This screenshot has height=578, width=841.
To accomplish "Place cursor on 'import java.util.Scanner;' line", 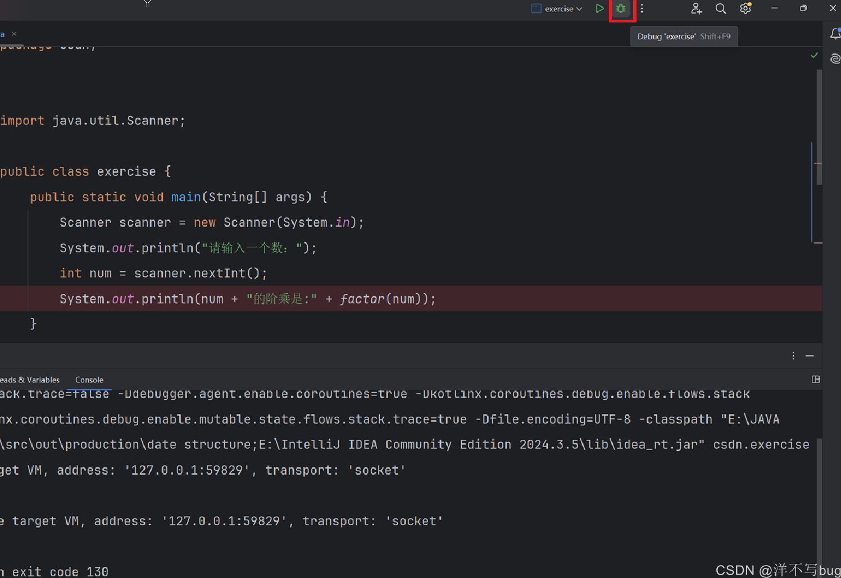I will point(93,120).
